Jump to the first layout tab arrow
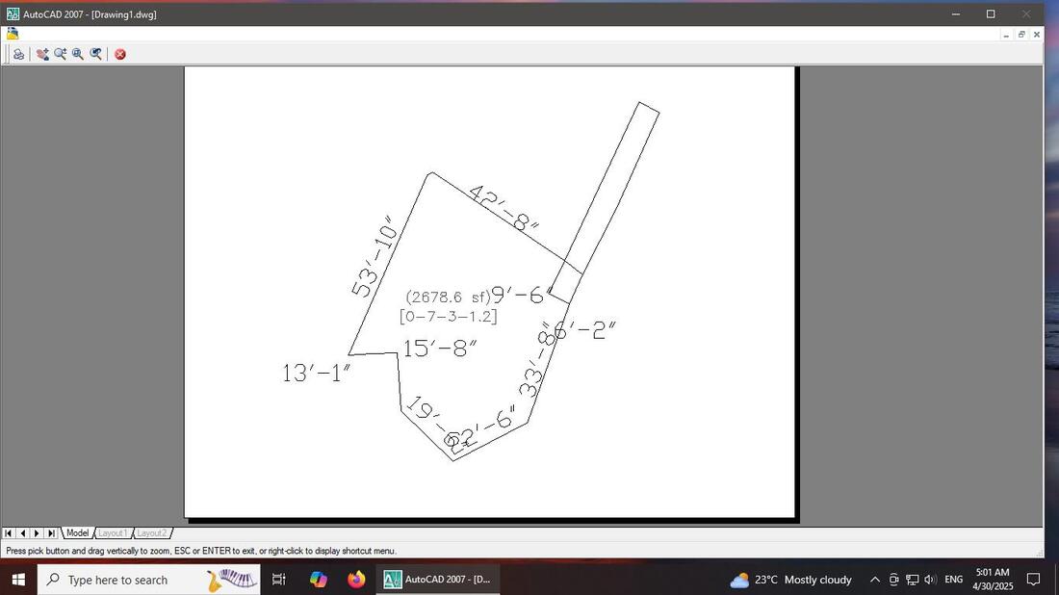 8,533
